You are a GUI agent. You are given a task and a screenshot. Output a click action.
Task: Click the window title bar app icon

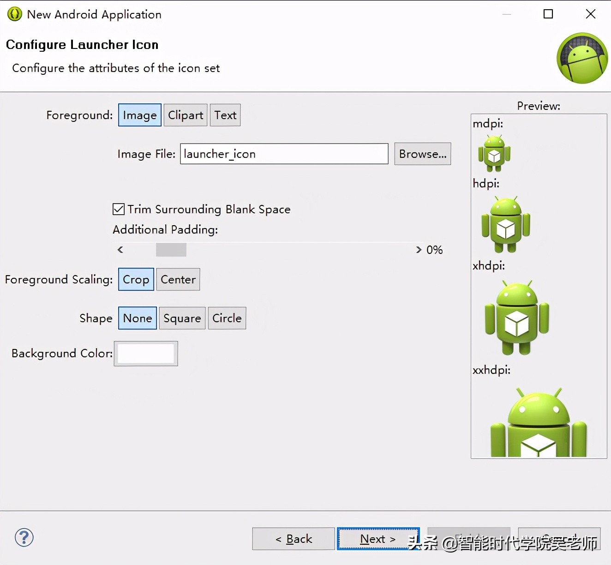(15, 14)
